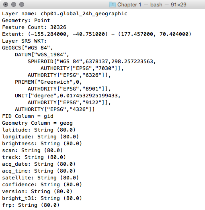Click the folder proxy icon in title bar
Screen dimensions: 205x210
point(113,4)
